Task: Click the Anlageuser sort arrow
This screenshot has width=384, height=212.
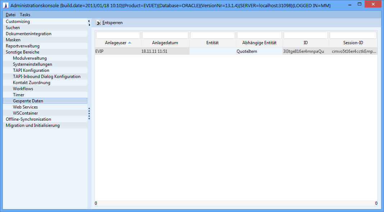Action: click(x=129, y=43)
